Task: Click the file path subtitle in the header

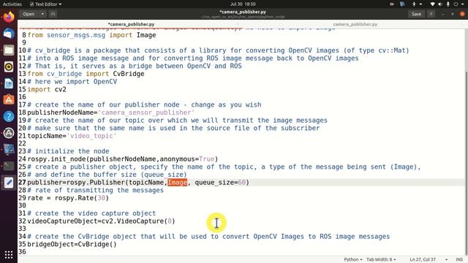Action: (243, 17)
